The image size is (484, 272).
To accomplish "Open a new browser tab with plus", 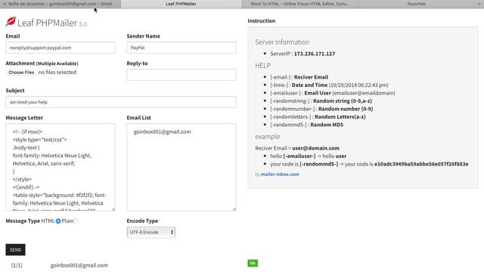I will coord(479,4).
